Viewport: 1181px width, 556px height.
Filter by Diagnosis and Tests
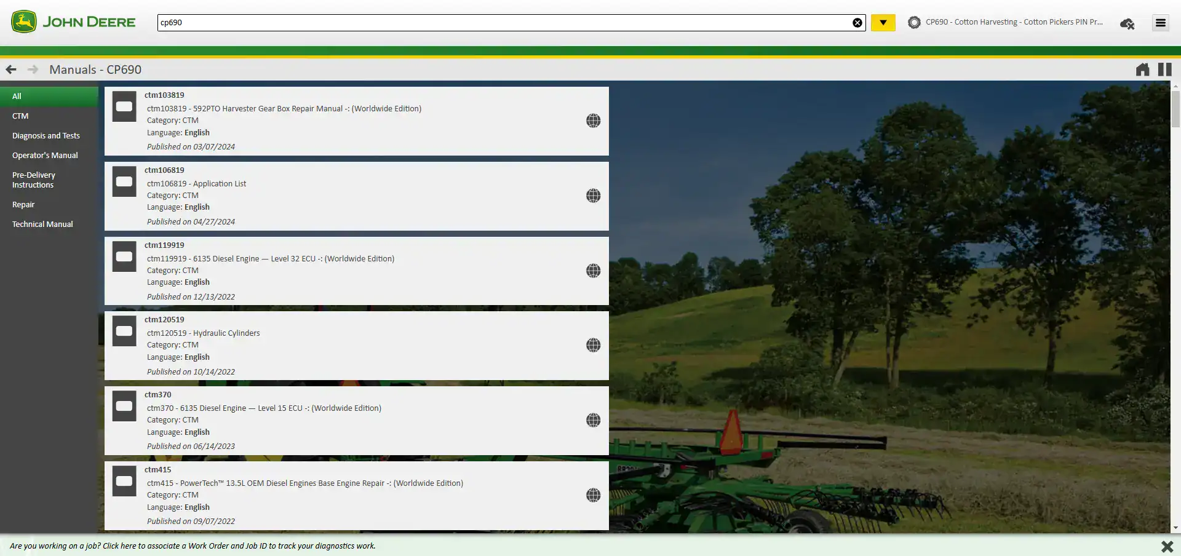click(x=49, y=135)
